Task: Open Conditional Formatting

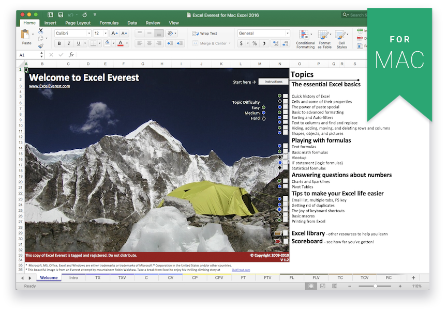Action: (x=305, y=39)
